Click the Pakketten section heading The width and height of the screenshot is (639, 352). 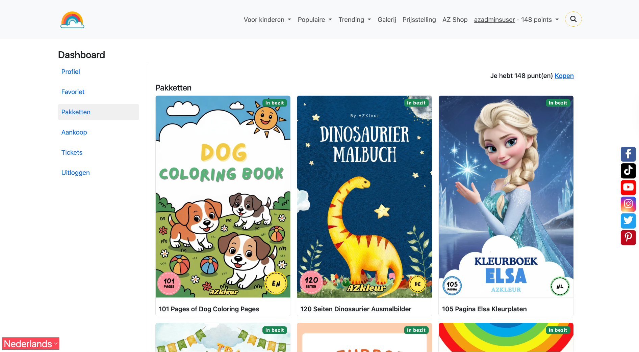coord(173,88)
